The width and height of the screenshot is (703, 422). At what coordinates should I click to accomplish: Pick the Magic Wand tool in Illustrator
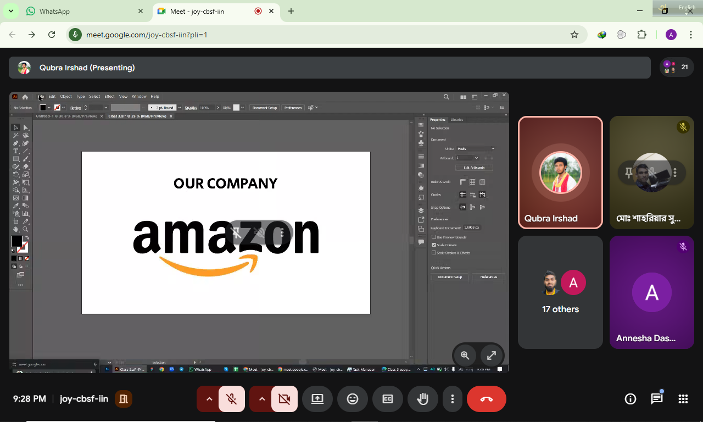coord(16,135)
